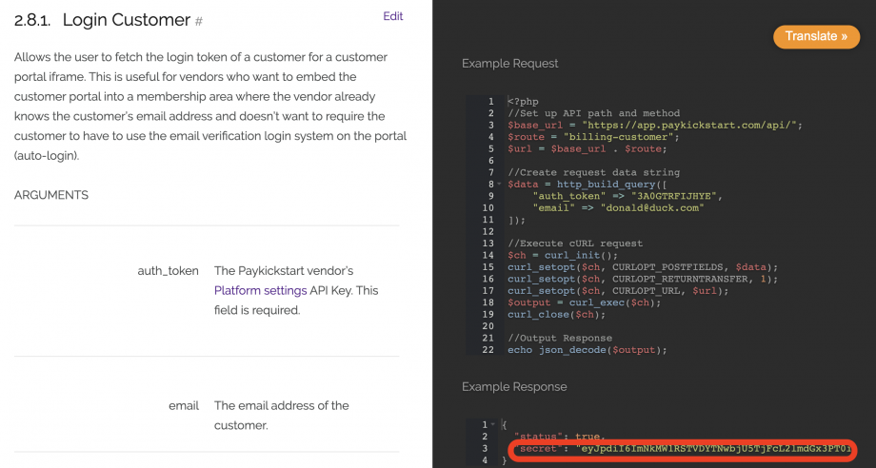
Task: Click the curl_init() code line
Action: 563,256
